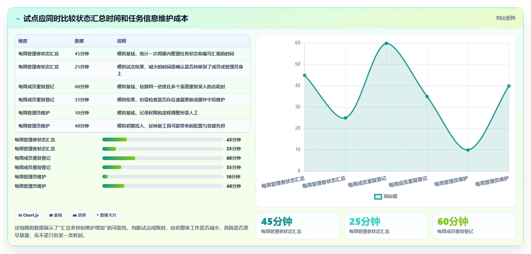The height and width of the screenshot is (254, 531).
Task: Click the 60分钟 progress bar for 每周成员重复登记
Action: (x=163, y=158)
